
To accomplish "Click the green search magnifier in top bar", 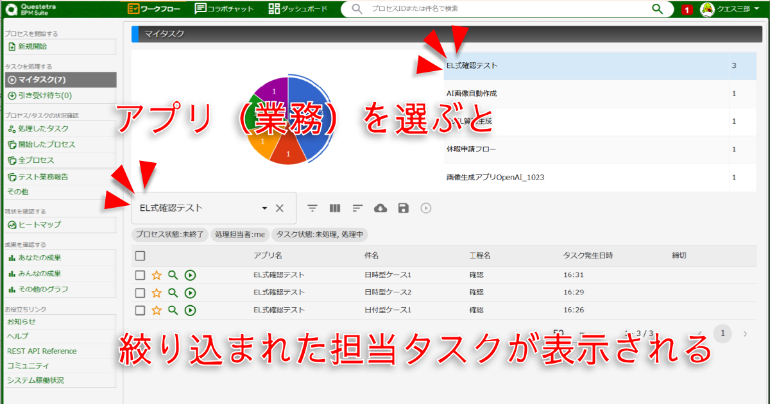I will click(657, 9).
